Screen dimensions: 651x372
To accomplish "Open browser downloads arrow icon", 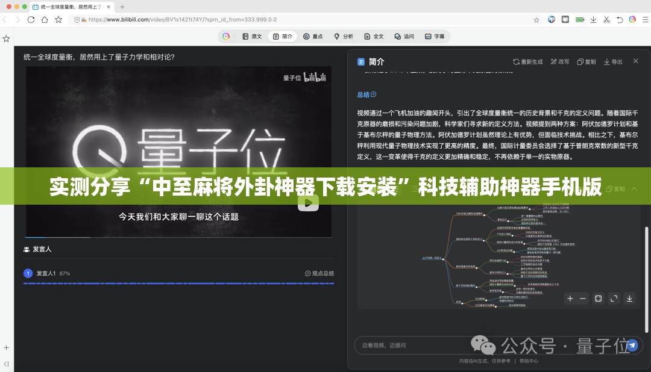I will pyautogui.click(x=593, y=19).
